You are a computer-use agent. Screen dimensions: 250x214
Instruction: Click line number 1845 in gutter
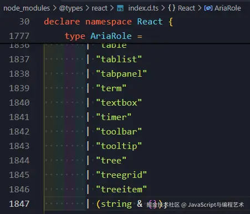[x=19, y=175]
